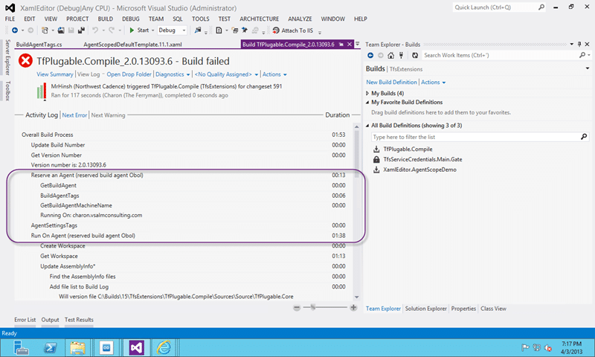Click the Open File toolbar icon
This screenshot has height=357, width=595.
coord(61,30)
